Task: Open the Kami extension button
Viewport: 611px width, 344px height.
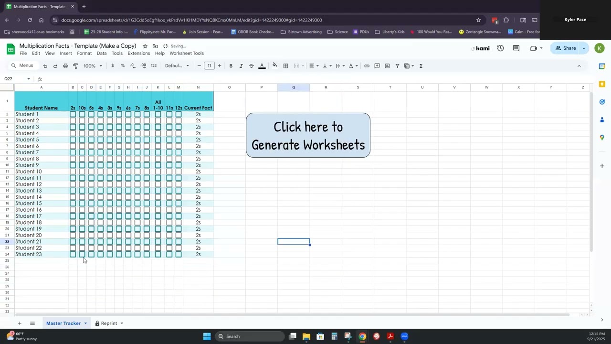Action: pyautogui.click(x=481, y=48)
